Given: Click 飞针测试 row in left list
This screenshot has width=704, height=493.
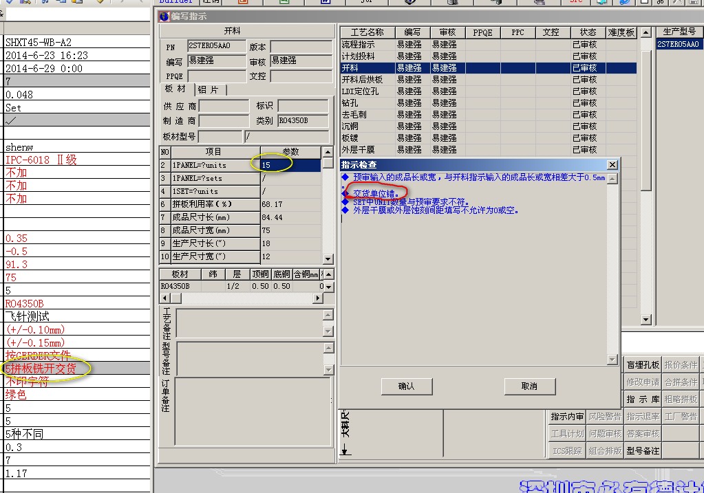Looking at the screenshot, I should [x=77, y=316].
